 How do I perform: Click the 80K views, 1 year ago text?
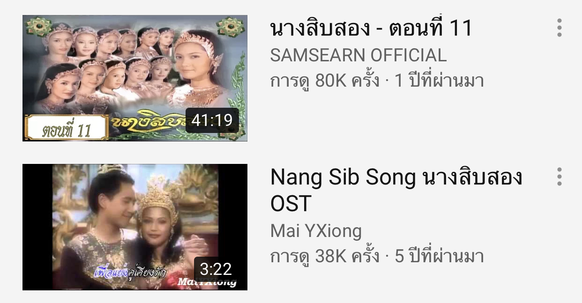click(377, 81)
